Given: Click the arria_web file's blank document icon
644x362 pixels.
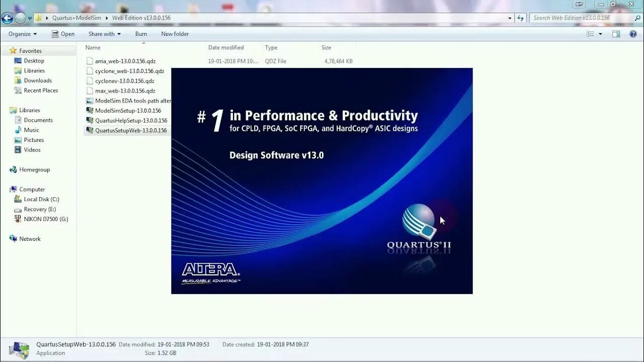Looking at the screenshot, I should (90, 61).
